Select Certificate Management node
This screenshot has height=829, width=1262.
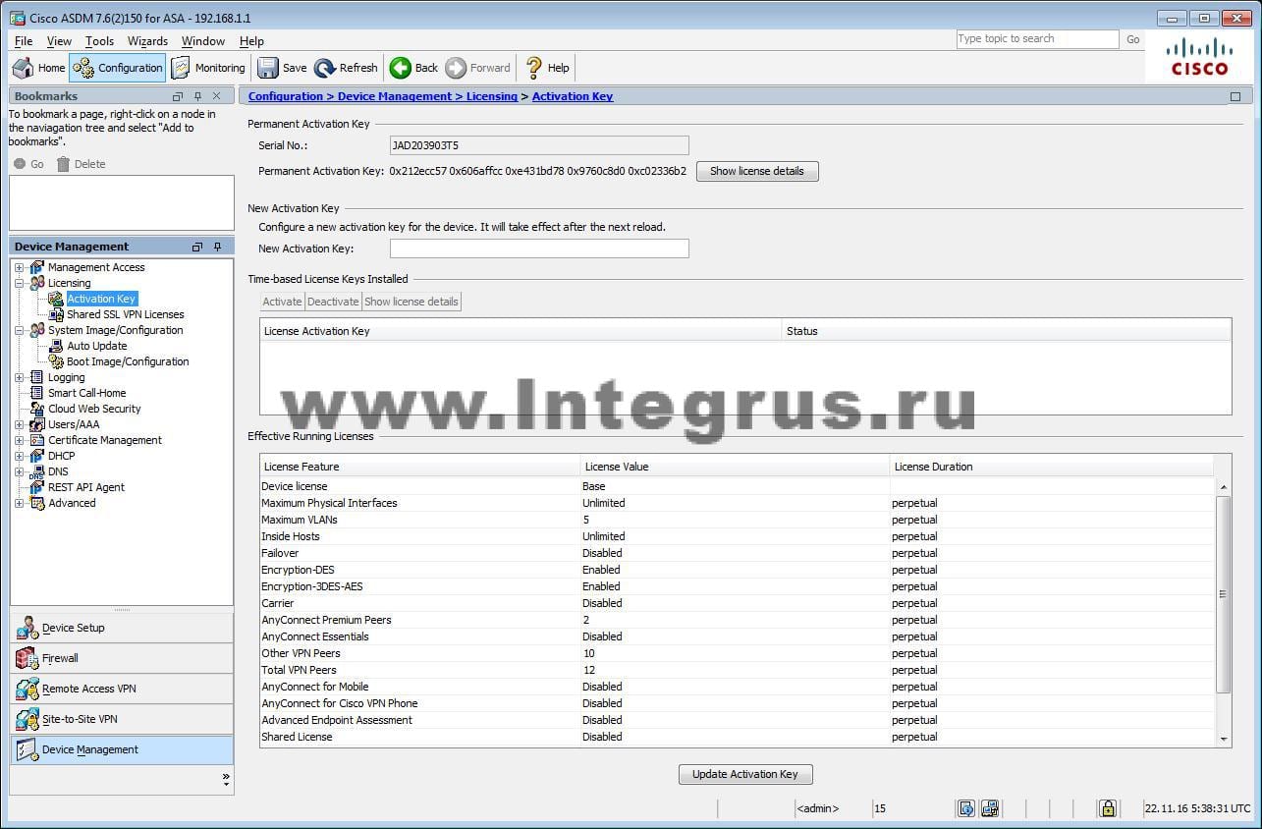[x=105, y=440]
